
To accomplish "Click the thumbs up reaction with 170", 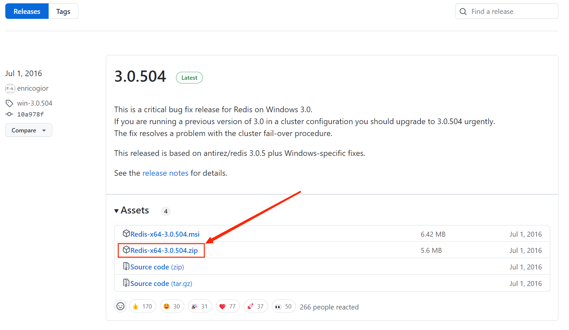I will click(x=142, y=306).
